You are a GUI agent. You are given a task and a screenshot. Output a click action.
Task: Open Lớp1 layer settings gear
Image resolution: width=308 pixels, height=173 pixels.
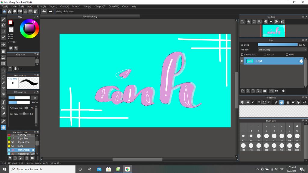(x=301, y=61)
